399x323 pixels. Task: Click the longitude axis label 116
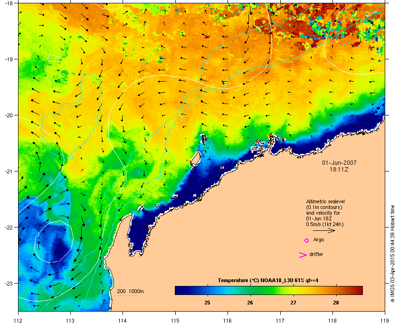[228, 320]
